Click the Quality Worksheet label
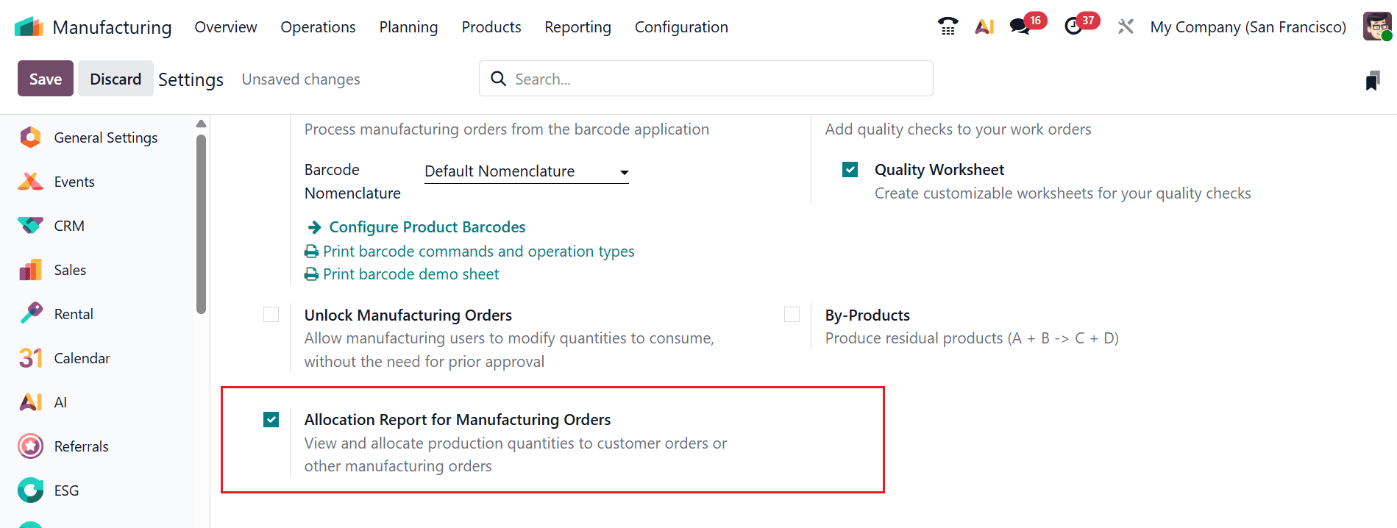The image size is (1397, 528). (939, 170)
